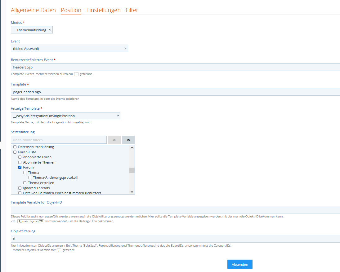Open the Modus dropdown
Image resolution: width=340 pixels, height=272 pixels.
[x=32, y=30]
